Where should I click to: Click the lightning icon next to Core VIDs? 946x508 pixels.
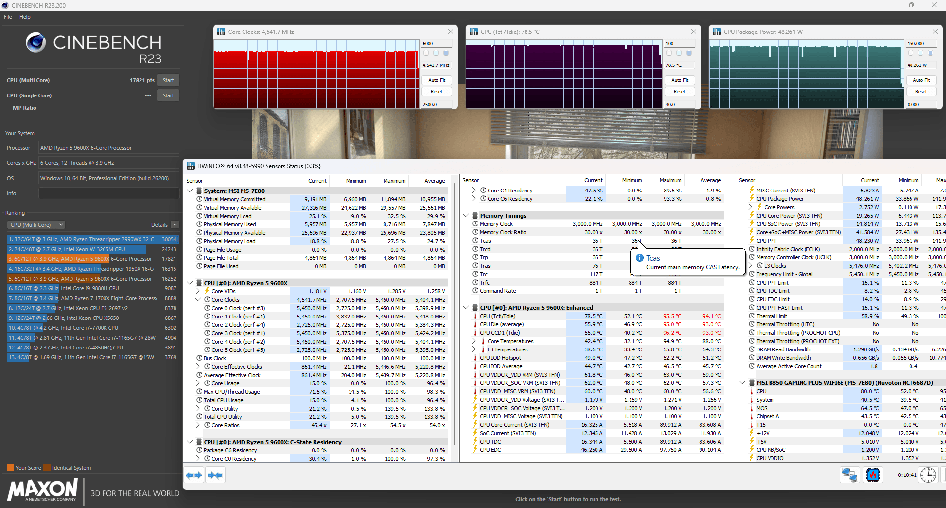(x=207, y=291)
